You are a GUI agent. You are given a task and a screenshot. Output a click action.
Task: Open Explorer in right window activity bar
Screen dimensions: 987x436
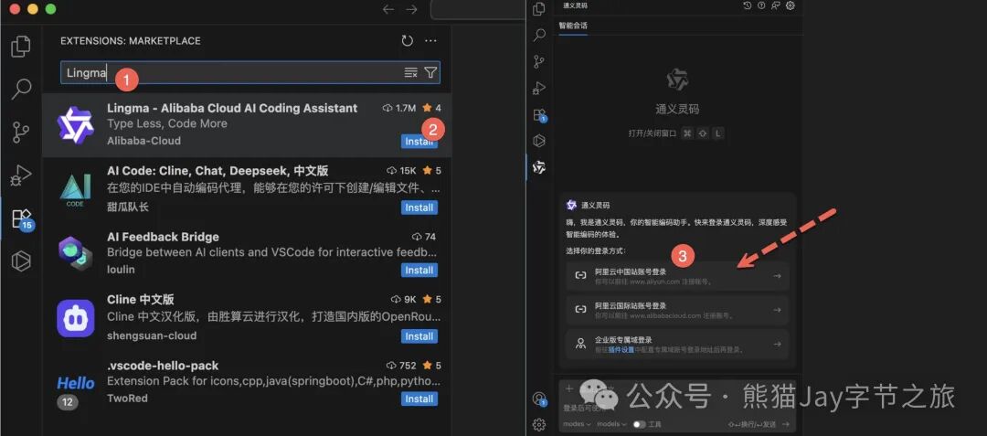(x=539, y=9)
